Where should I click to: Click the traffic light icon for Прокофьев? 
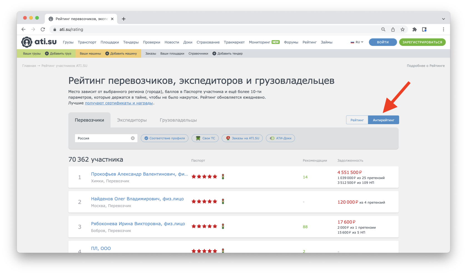pyautogui.click(x=223, y=177)
